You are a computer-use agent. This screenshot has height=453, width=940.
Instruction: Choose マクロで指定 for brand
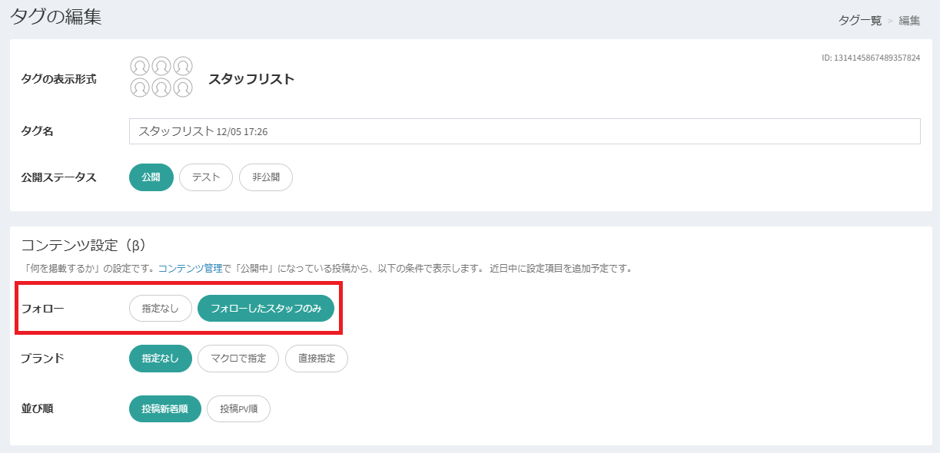(x=238, y=359)
